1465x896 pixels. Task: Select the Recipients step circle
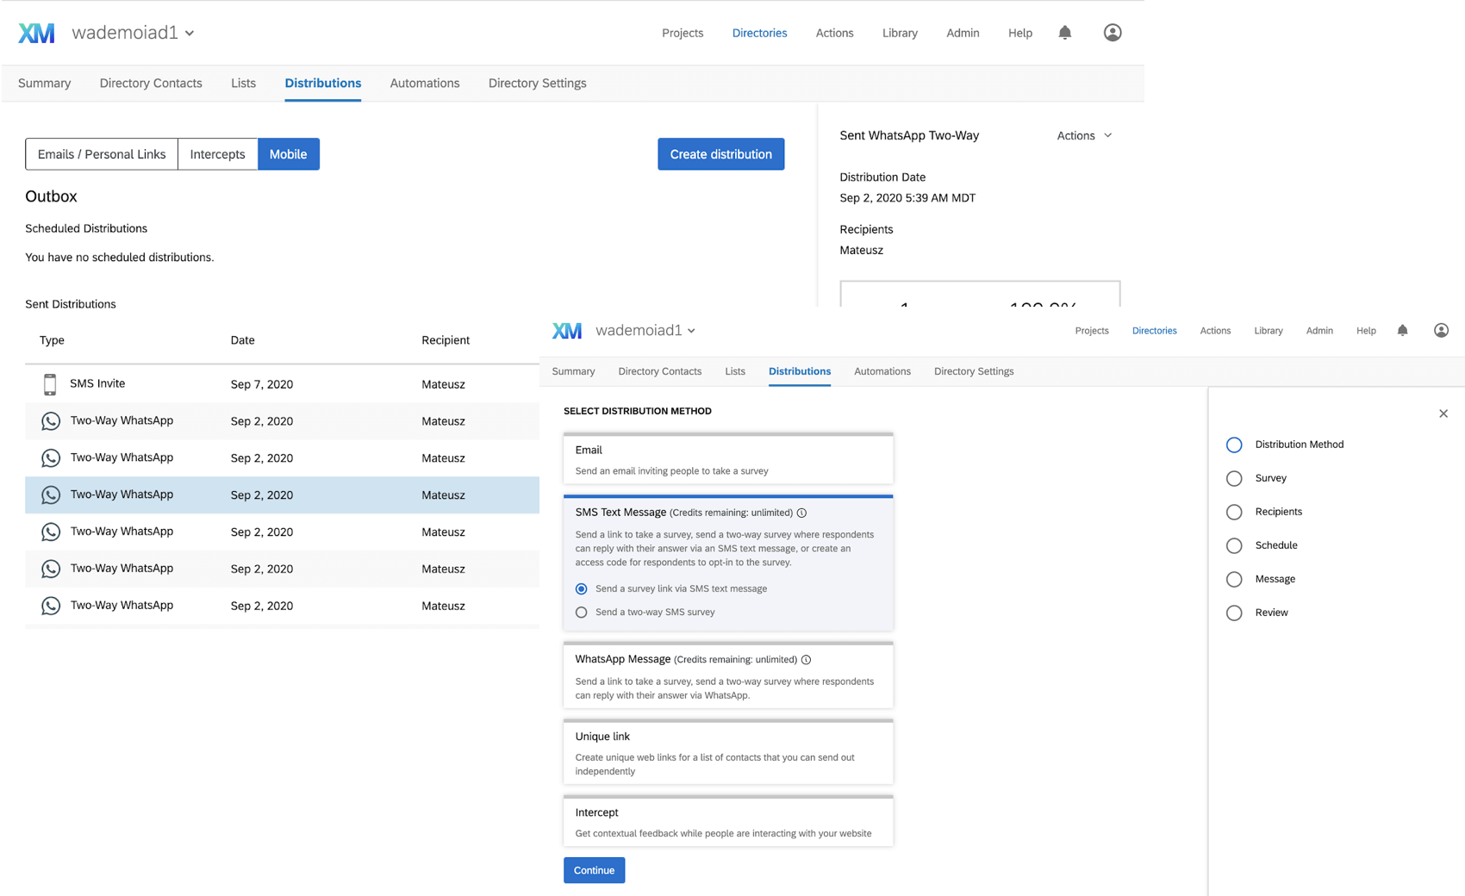[1234, 512]
